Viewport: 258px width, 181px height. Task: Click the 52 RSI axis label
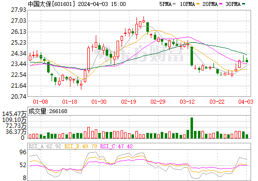[23, 165]
